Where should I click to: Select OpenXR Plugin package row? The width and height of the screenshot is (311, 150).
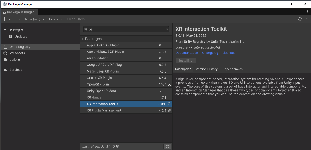pos(126,84)
